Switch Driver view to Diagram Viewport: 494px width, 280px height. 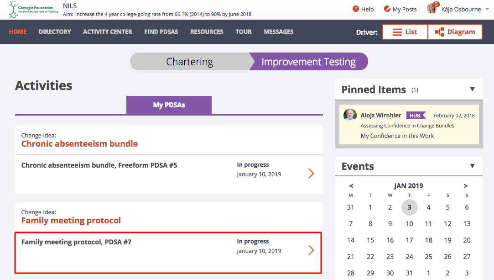[455, 32]
